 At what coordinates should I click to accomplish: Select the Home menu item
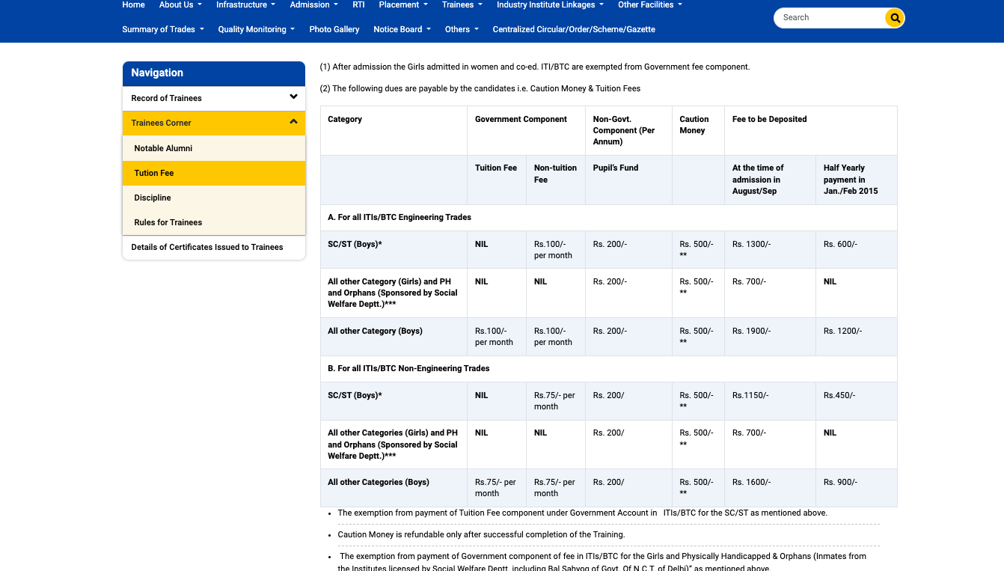(x=133, y=4)
